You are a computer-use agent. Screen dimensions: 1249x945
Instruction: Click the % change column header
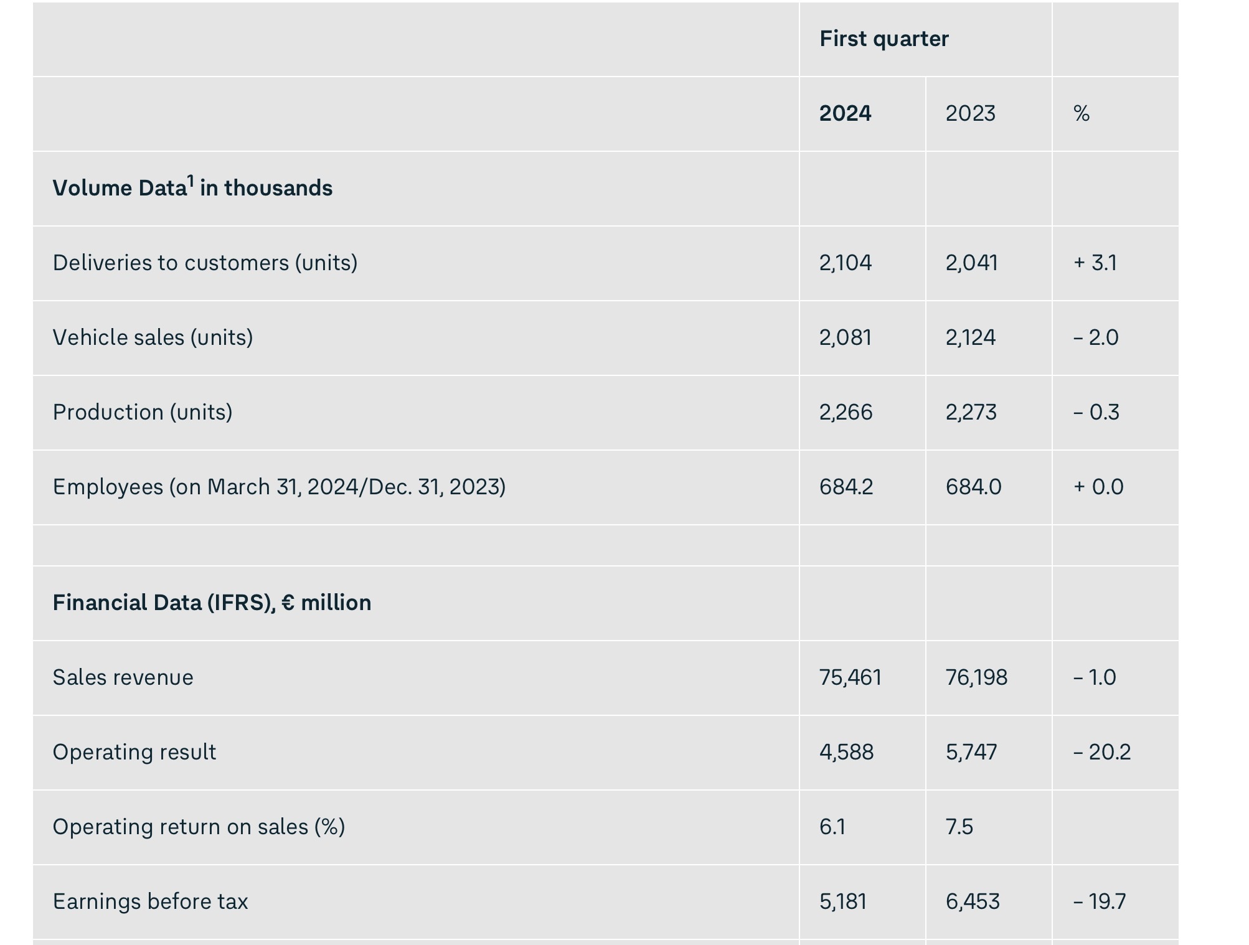pyautogui.click(x=1082, y=114)
